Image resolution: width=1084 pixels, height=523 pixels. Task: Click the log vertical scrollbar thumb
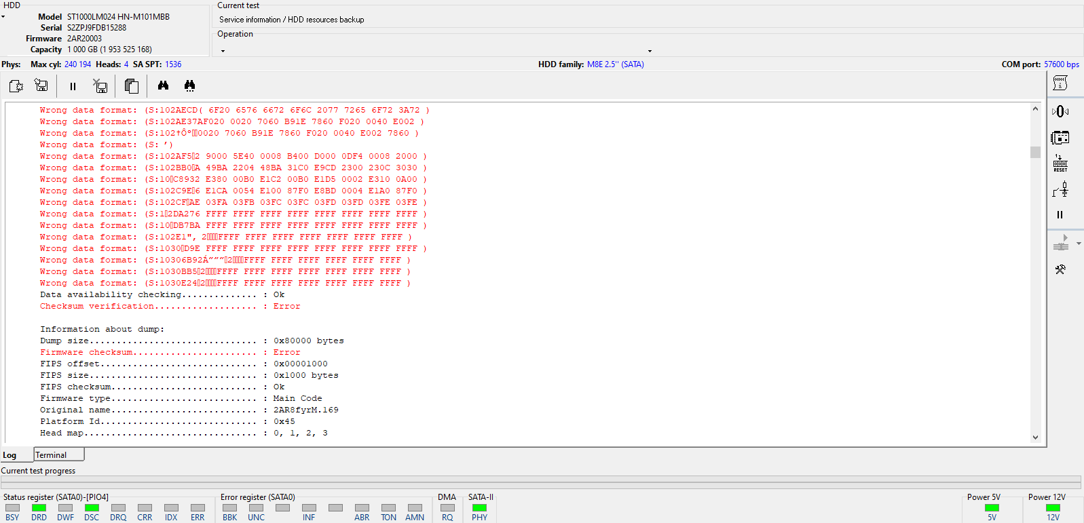click(x=1035, y=152)
